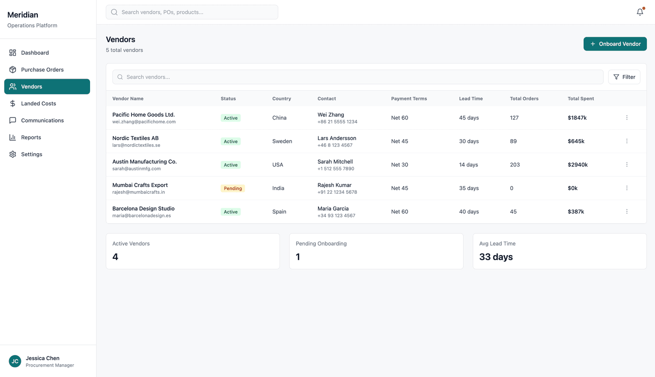Click the Avg Lead Time summary card
Image resolution: width=655 pixels, height=377 pixels.
(x=559, y=251)
